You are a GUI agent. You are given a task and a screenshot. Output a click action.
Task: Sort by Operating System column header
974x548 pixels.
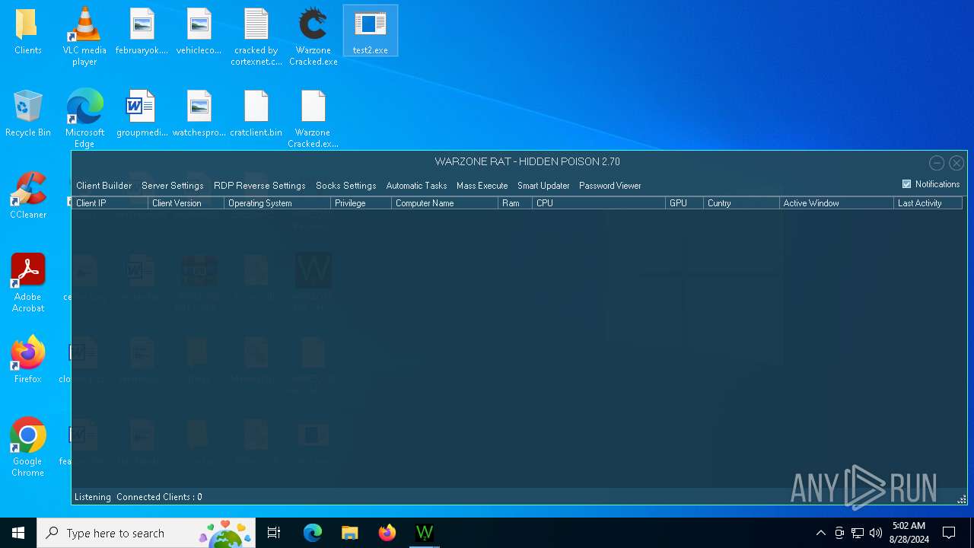(x=277, y=203)
